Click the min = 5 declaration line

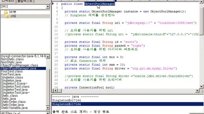point(94,57)
